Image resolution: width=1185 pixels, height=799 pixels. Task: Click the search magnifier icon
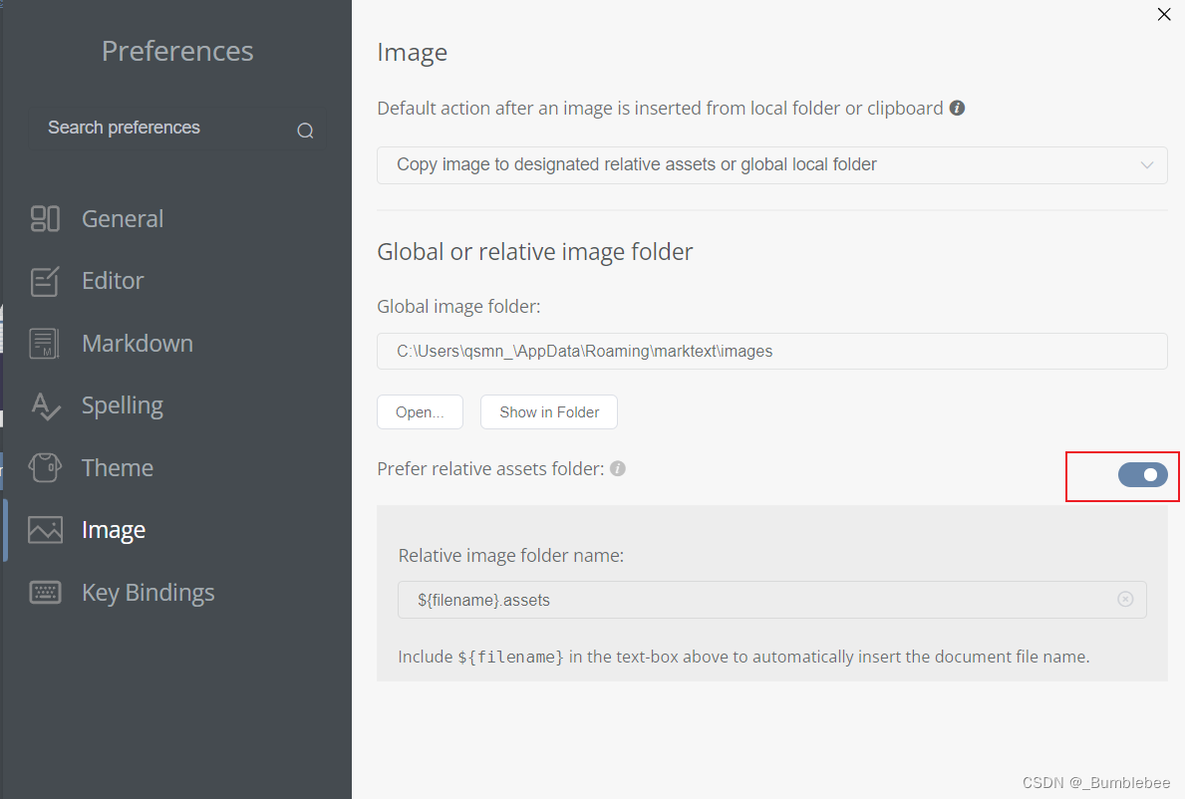[x=305, y=131]
